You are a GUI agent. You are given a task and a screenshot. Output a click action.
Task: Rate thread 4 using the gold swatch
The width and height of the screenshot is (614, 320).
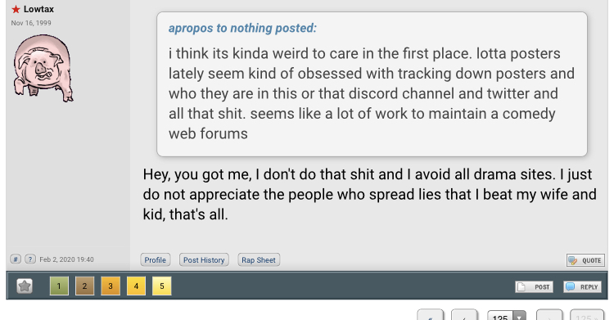pyautogui.click(x=136, y=286)
